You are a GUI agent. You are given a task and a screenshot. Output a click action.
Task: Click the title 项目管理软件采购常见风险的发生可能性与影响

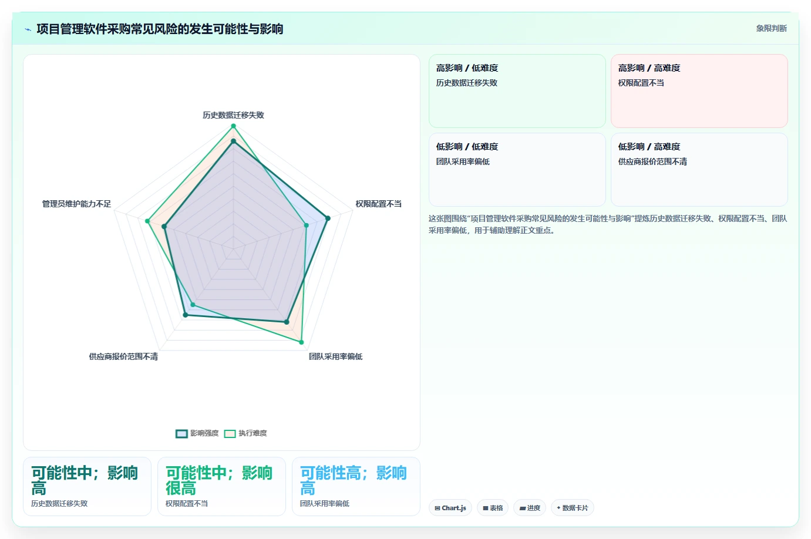[x=160, y=29]
